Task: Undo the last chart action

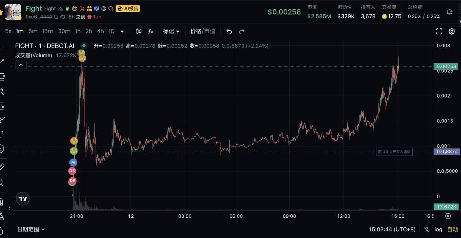Action: click(229, 31)
